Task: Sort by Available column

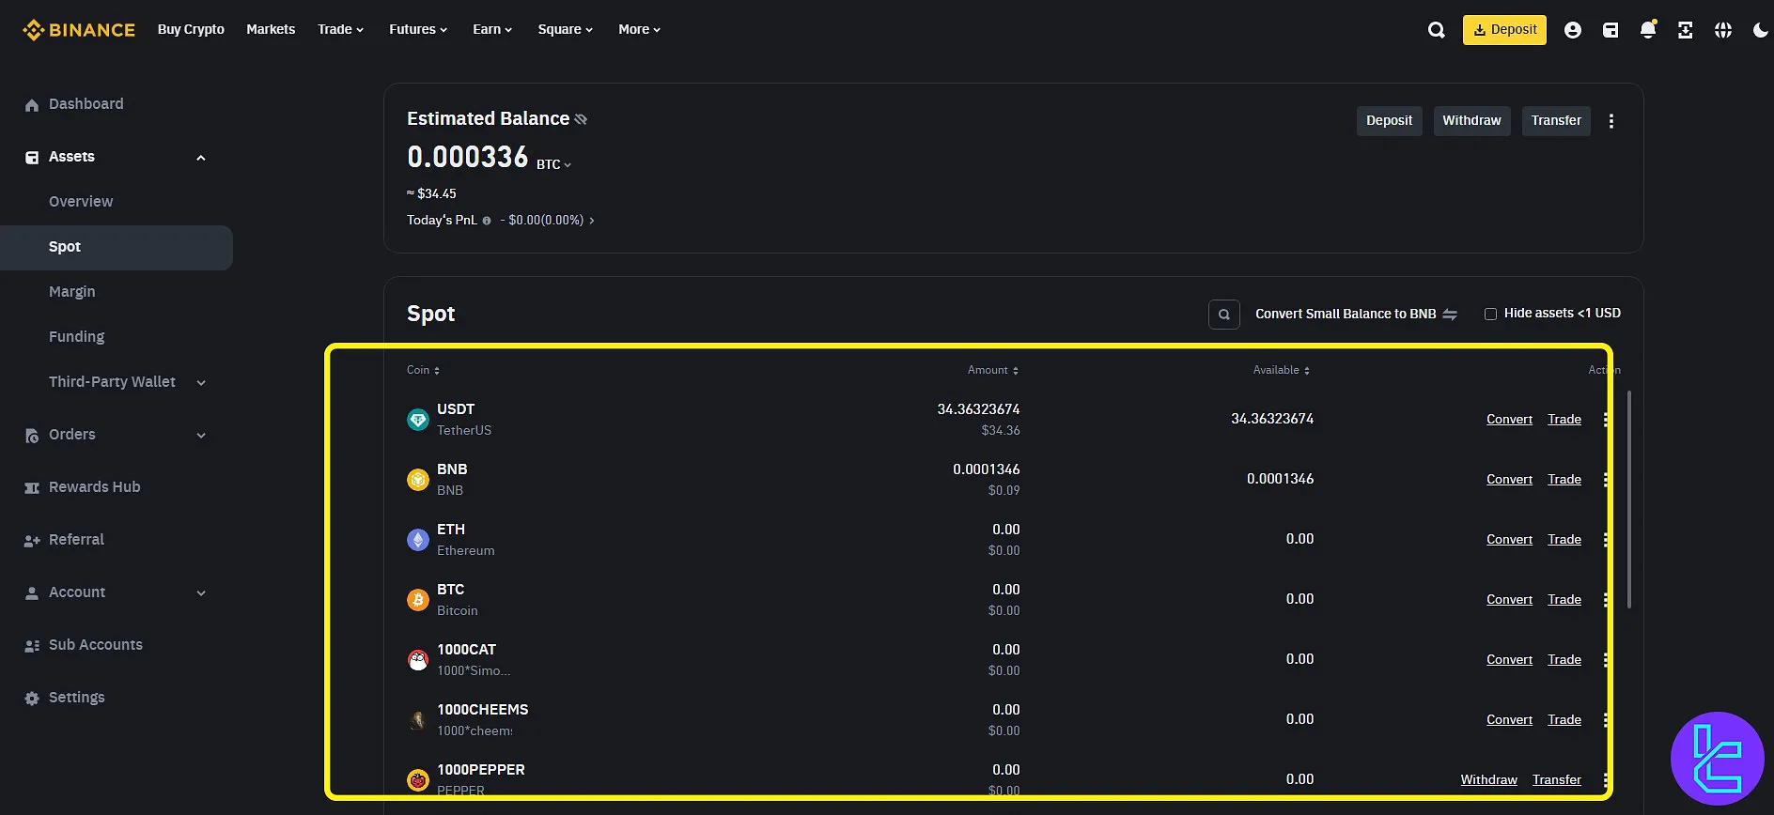Action: point(1282,370)
